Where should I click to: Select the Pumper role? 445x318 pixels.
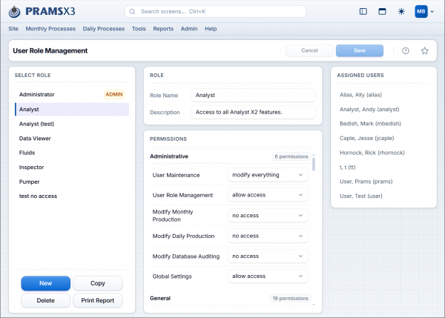(72, 182)
